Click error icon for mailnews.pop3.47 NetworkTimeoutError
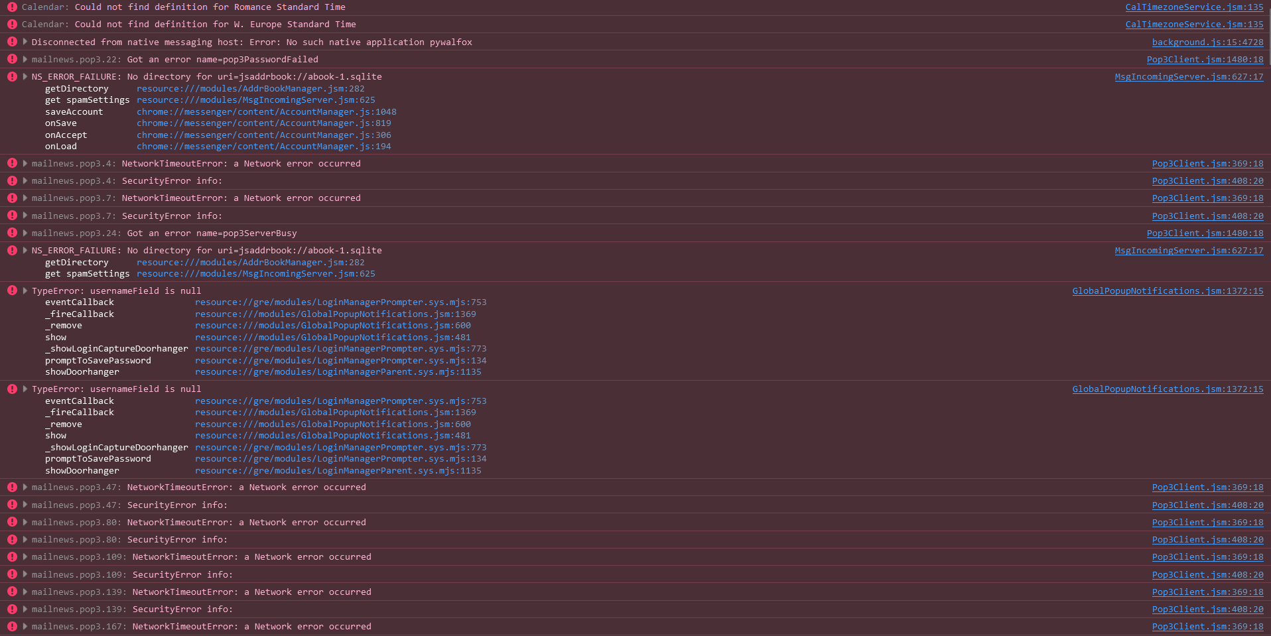Image resolution: width=1271 pixels, height=636 pixels. [x=12, y=487]
